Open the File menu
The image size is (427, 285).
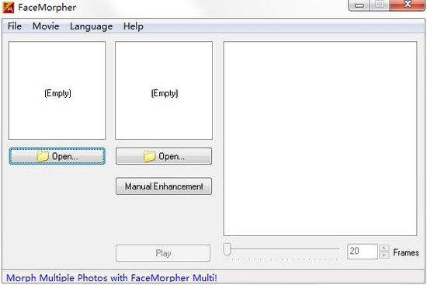pyautogui.click(x=15, y=26)
